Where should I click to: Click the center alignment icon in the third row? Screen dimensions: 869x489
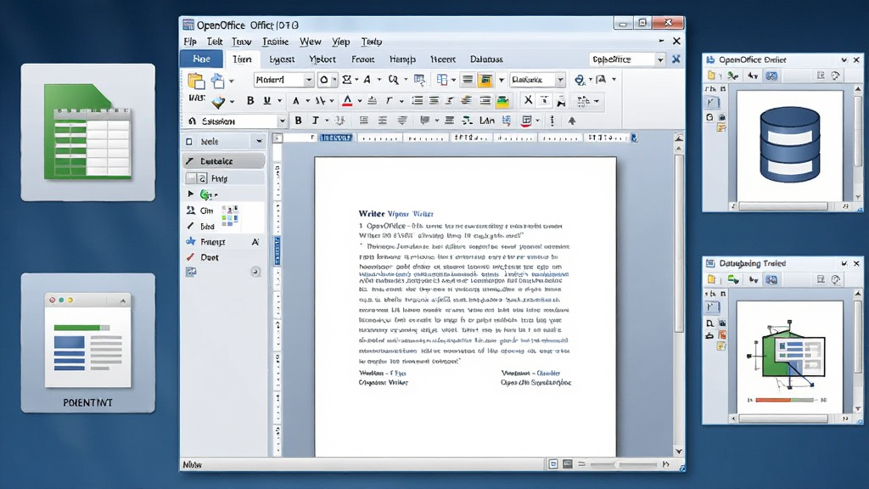coord(383,121)
